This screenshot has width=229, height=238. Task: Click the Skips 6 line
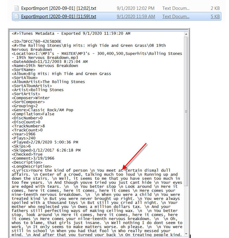click(x=21, y=146)
